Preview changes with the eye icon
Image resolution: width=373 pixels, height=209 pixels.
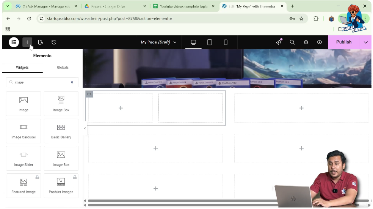[x=320, y=42]
